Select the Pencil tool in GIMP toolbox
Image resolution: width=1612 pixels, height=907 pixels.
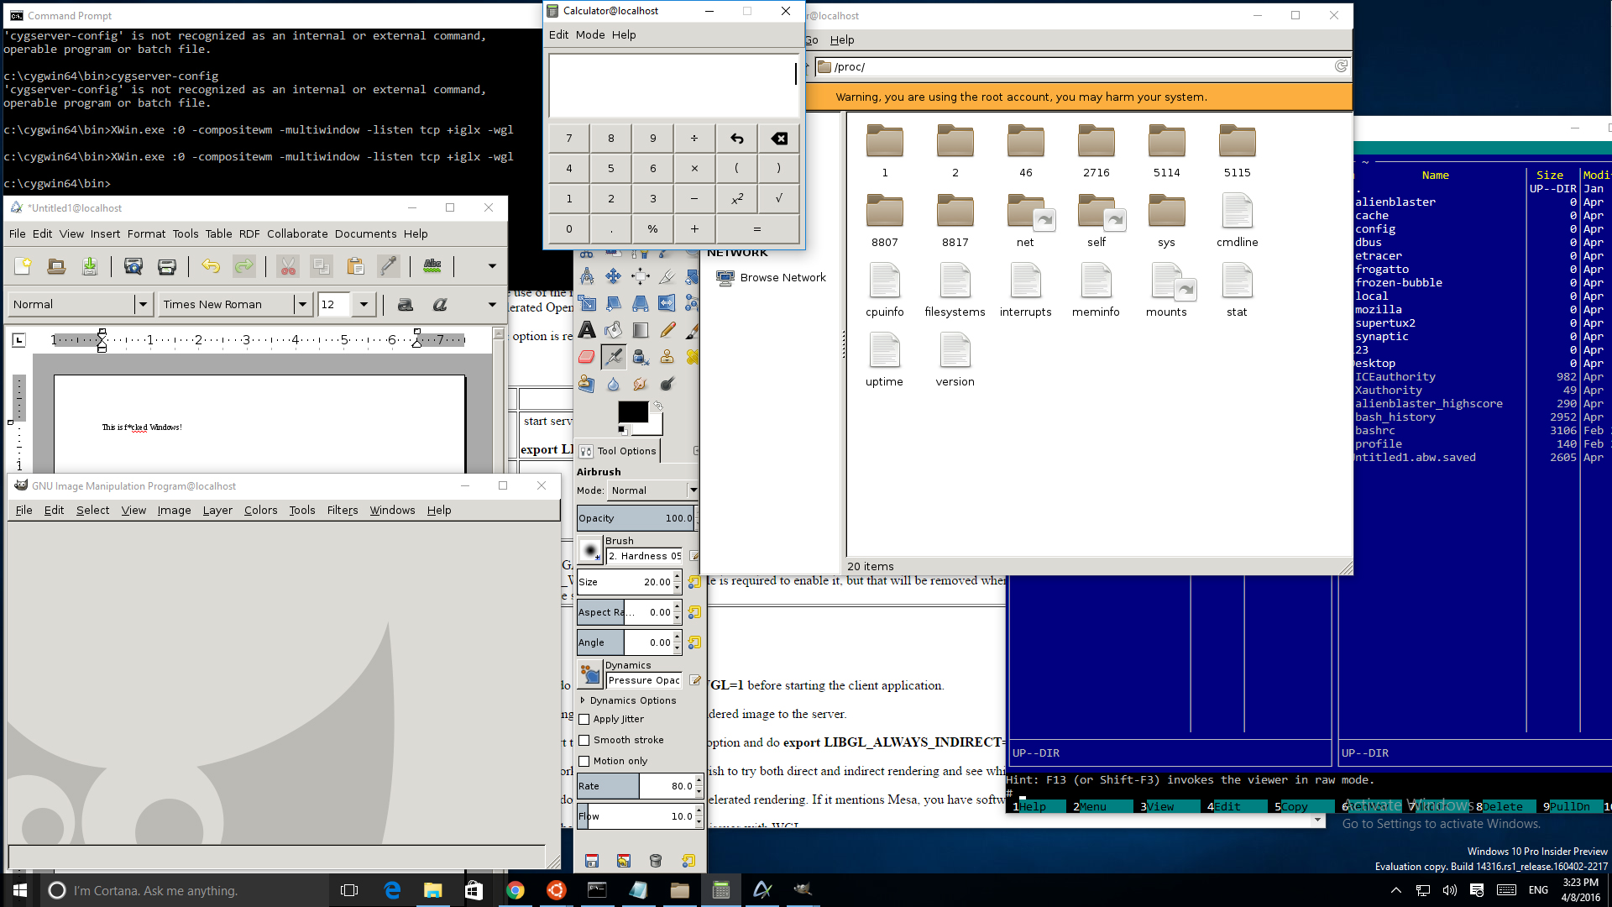pos(667,330)
